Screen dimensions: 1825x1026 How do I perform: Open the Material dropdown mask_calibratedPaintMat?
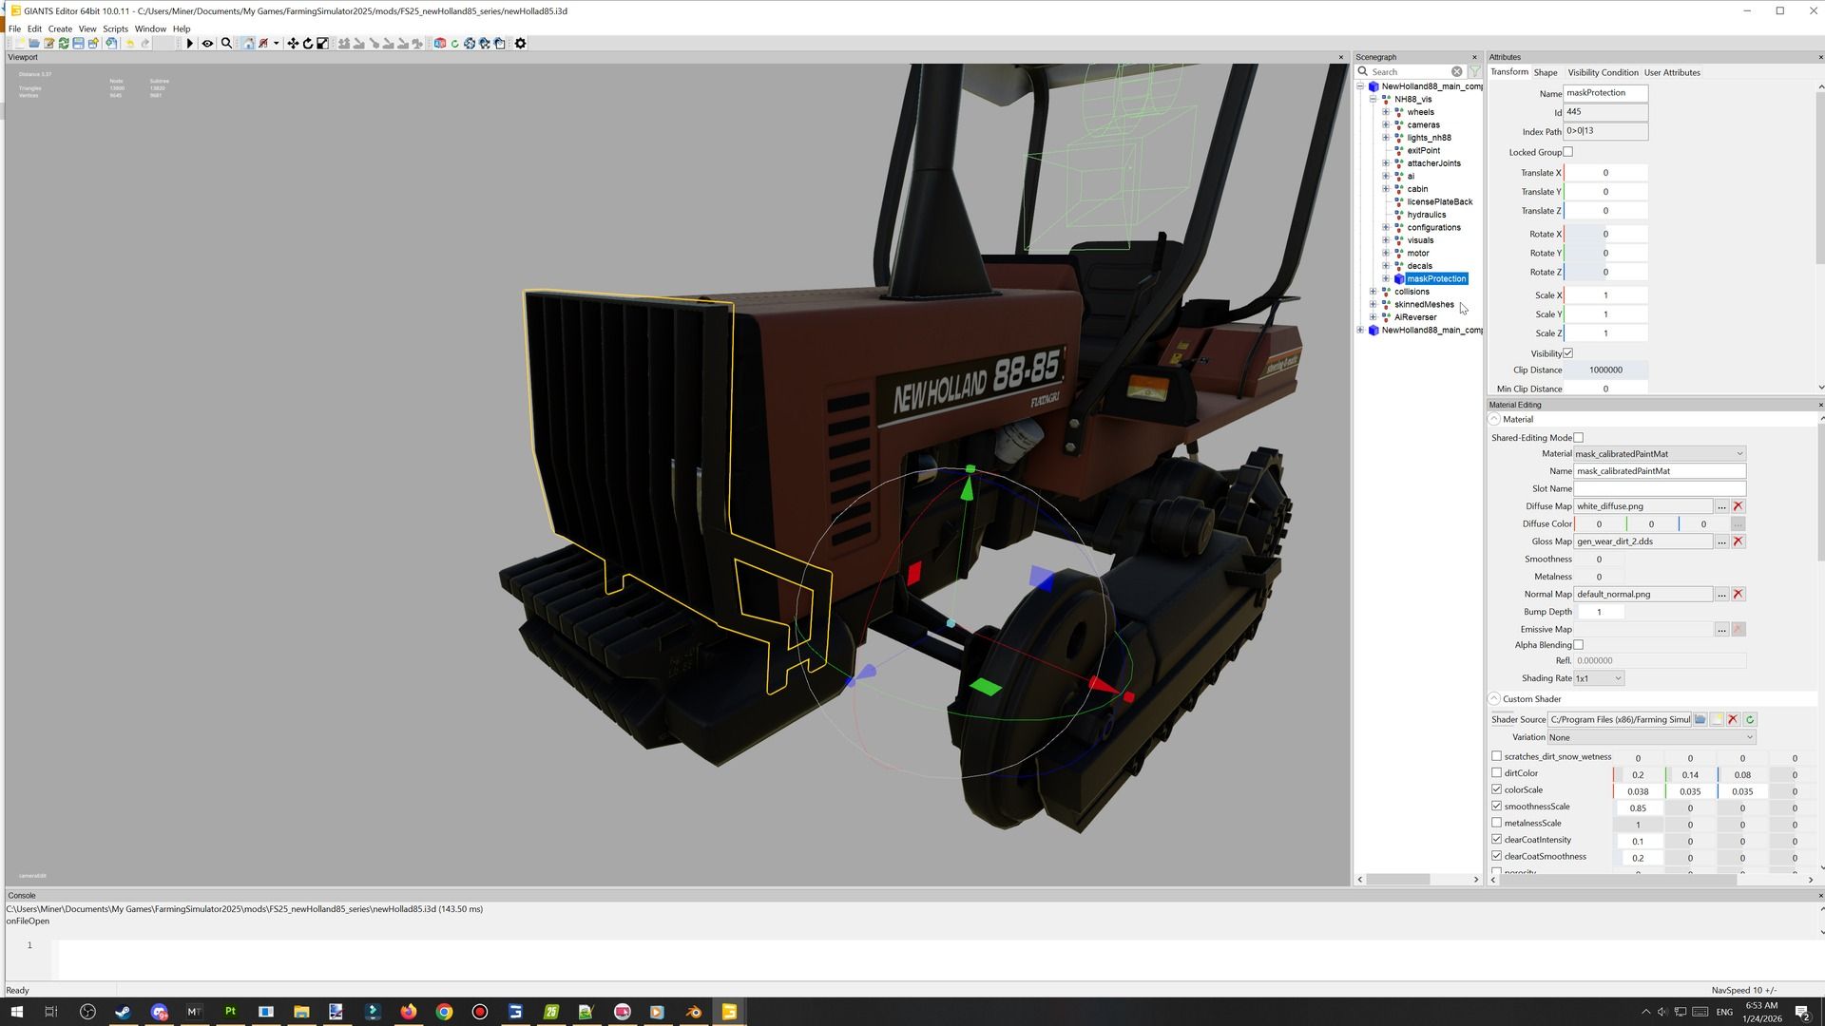click(1659, 454)
